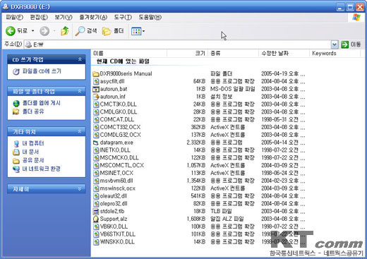This screenshot has height=259, width=367.
Task: Click the olepro32.dll file name
Action: (x=114, y=203)
